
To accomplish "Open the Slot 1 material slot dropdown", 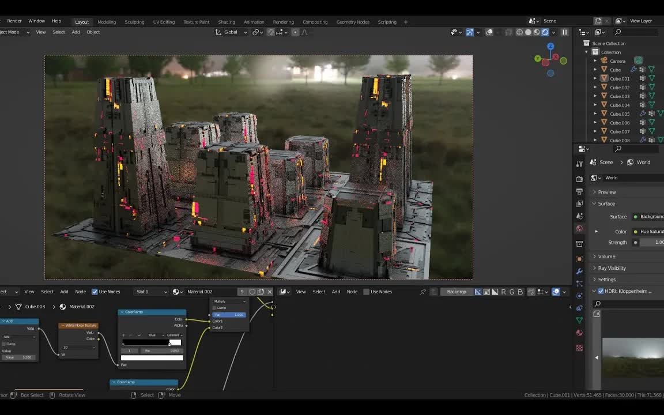I will (151, 292).
